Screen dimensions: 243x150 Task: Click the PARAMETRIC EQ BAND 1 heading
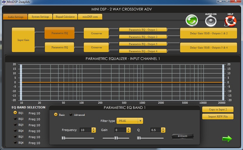(125, 108)
